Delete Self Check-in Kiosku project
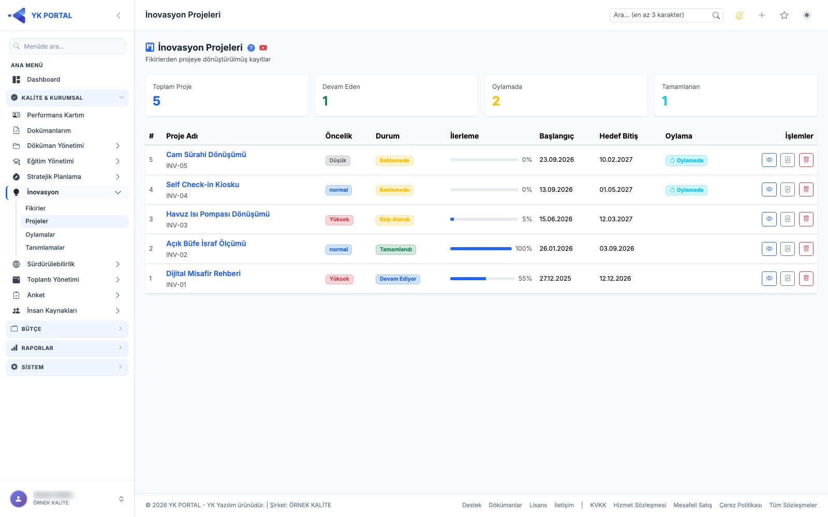 point(806,190)
